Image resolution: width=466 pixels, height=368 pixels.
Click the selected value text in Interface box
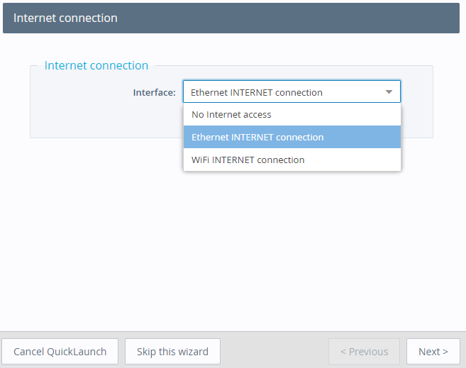point(257,92)
